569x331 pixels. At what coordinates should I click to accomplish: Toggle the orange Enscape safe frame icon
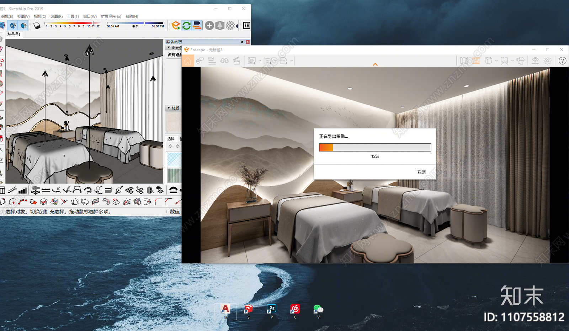(476, 61)
